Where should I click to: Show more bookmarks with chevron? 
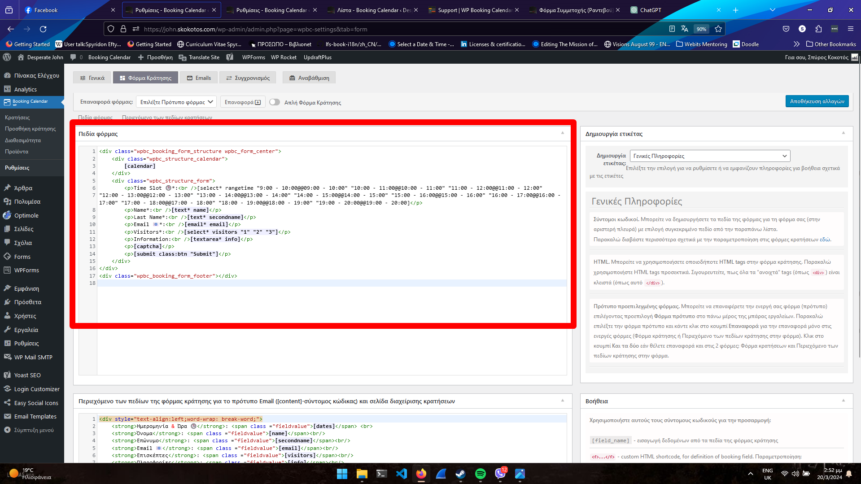click(796, 44)
